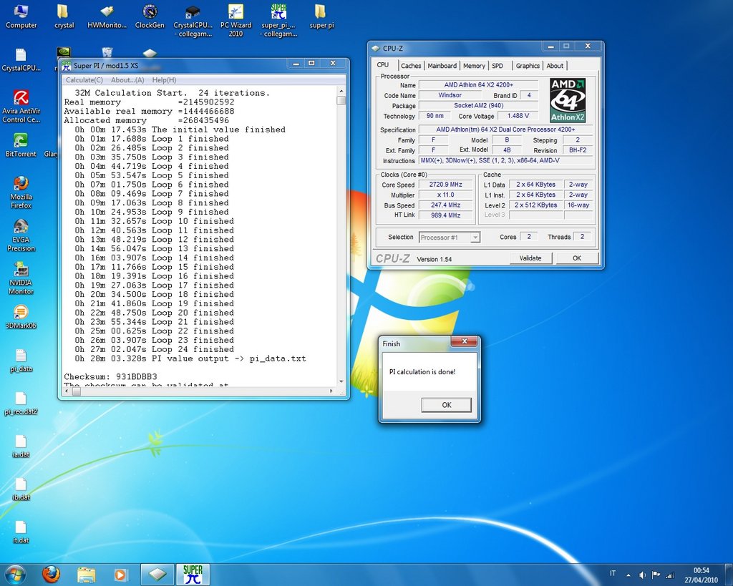Switch to the SPD tab in CPU-Z
Screen dimensions: 733x586
(497, 66)
